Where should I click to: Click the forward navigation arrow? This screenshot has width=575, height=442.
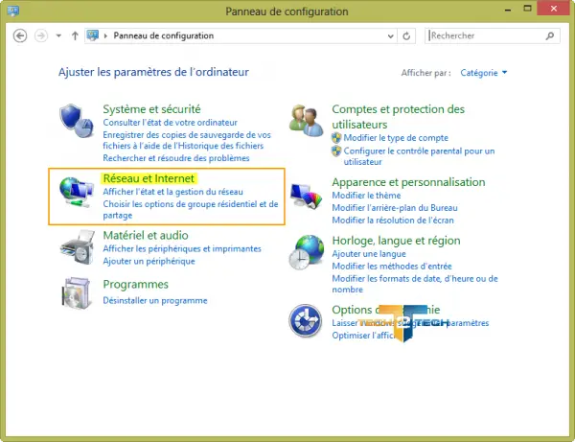pyautogui.click(x=40, y=35)
